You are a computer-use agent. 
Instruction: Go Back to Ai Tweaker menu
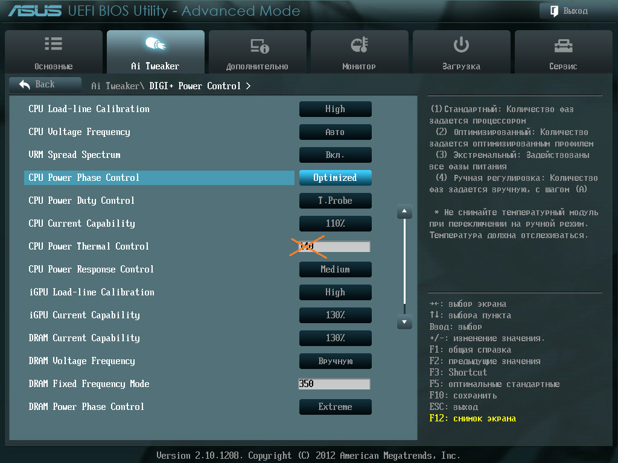point(45,84)
